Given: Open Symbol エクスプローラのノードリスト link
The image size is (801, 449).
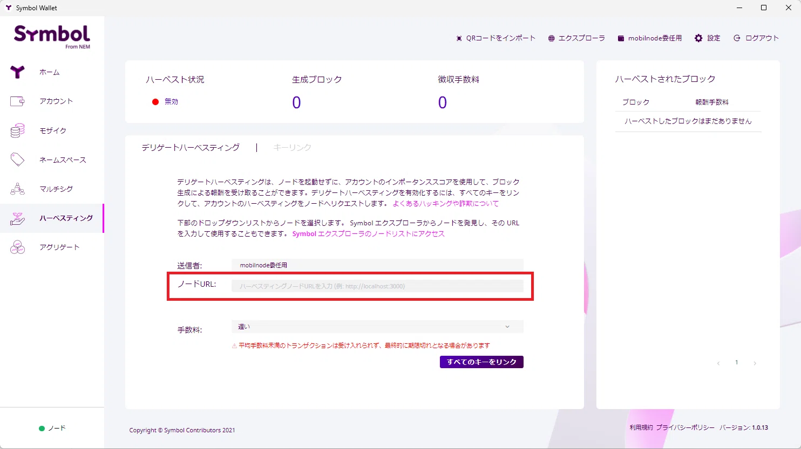Looking at the screenshot, I should point(369,234).
